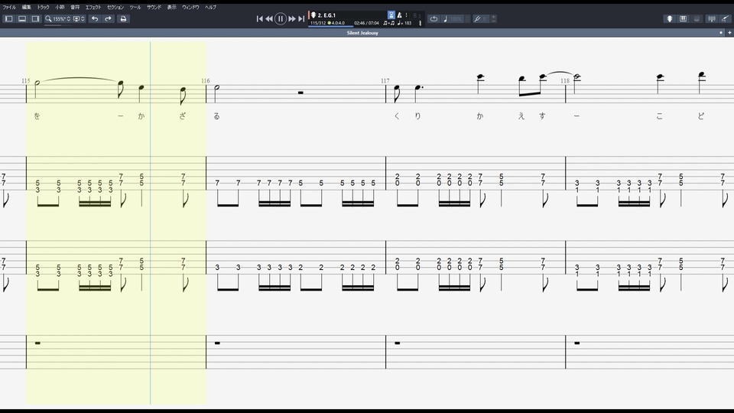Click the undo arrow icon

(x=95, y=18)
